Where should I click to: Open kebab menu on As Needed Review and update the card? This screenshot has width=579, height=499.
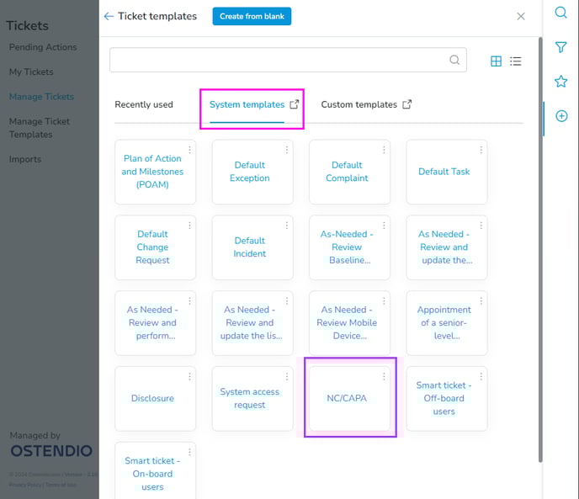481,226
